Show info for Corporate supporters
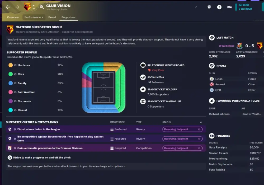 (15, 101)
